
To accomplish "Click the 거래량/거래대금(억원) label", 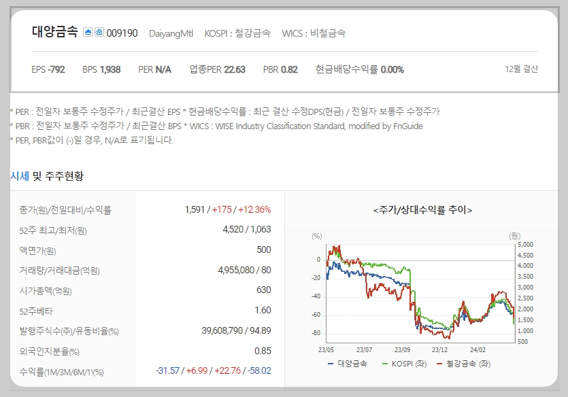I will click(x=59, y=271).
